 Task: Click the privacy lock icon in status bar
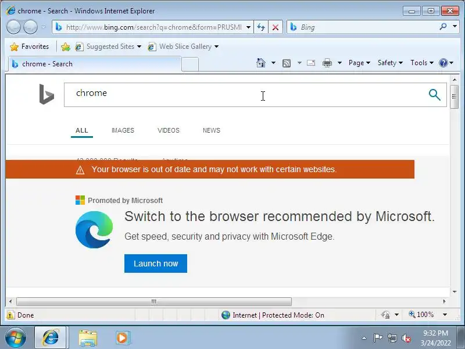coord(386,315)
